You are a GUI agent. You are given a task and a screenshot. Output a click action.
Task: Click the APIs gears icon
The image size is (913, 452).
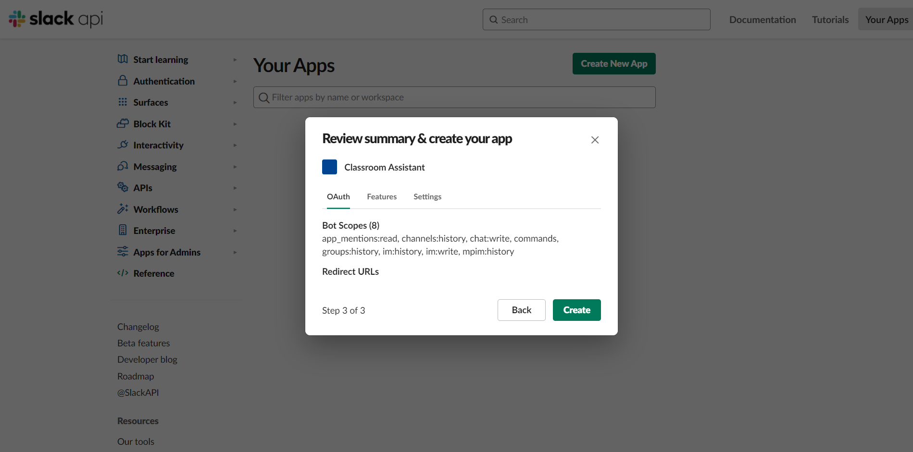[123, 187]
